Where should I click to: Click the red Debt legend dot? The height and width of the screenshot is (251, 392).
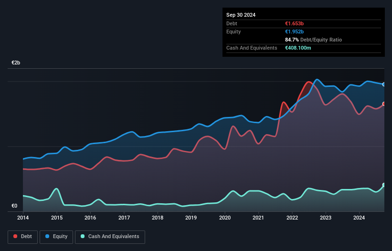click(x=15, y=236)
